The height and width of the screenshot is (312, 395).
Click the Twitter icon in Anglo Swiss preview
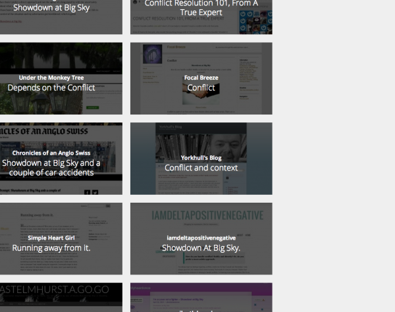95,192
